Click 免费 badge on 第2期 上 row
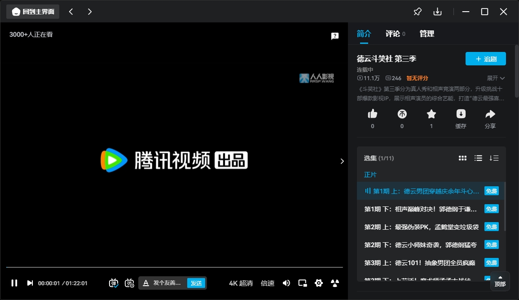519x300 pixels. [492, 227]
